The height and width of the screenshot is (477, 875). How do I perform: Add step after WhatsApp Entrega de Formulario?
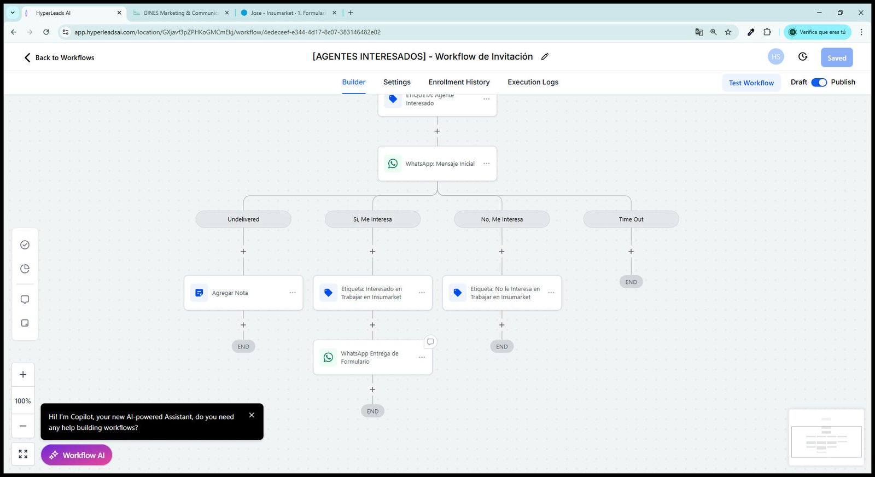372,389
